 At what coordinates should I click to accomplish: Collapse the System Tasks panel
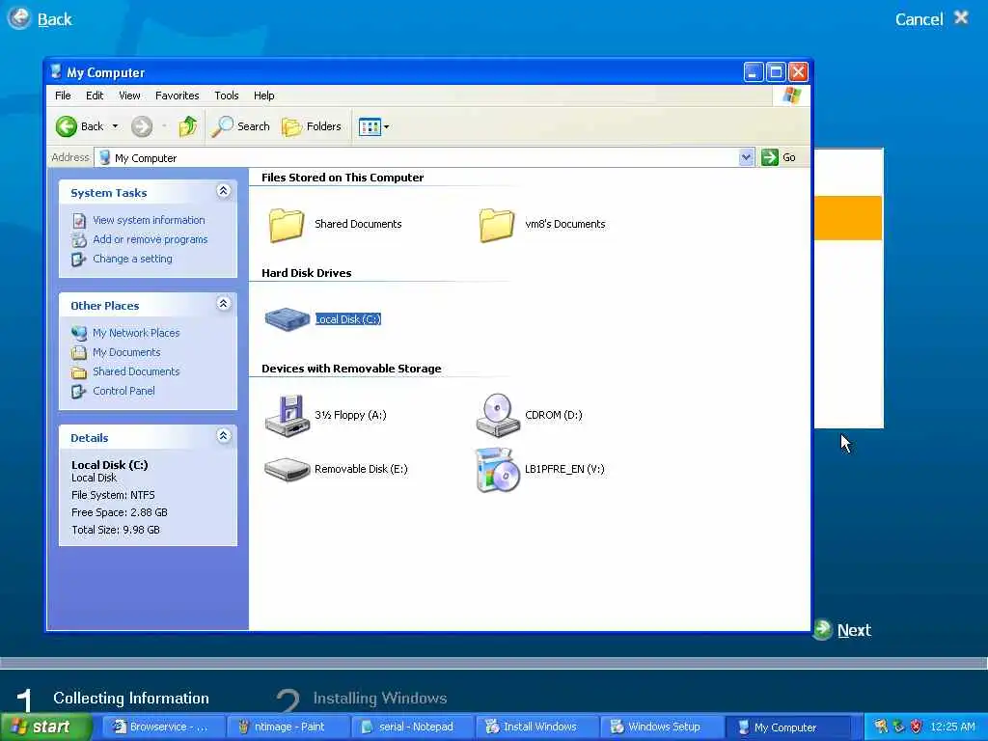pyautogui.click(x=223, y=191)
